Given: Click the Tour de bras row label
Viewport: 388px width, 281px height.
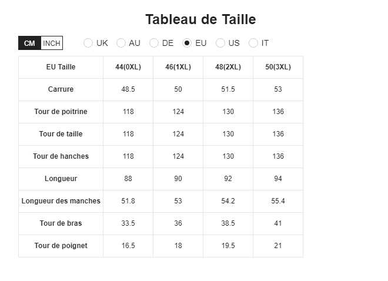Looking at the screenshot, I should click(x=61, y=223).
